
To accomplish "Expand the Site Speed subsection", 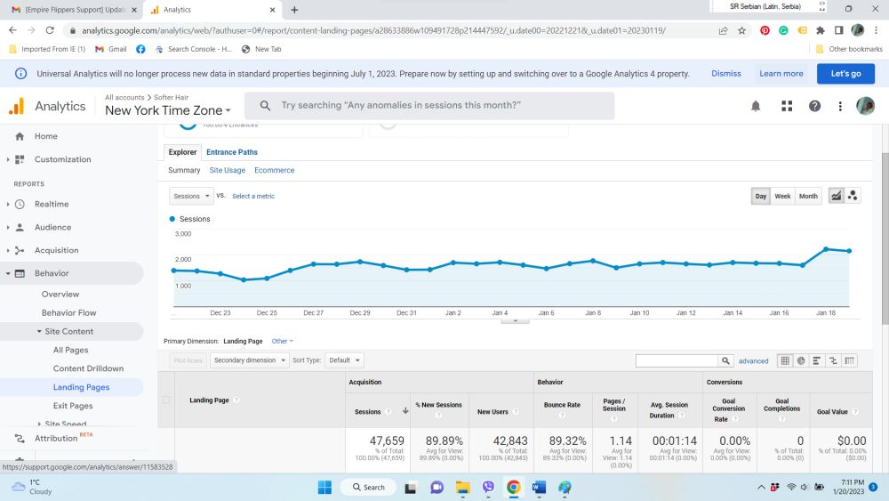I will coord(39,424).
